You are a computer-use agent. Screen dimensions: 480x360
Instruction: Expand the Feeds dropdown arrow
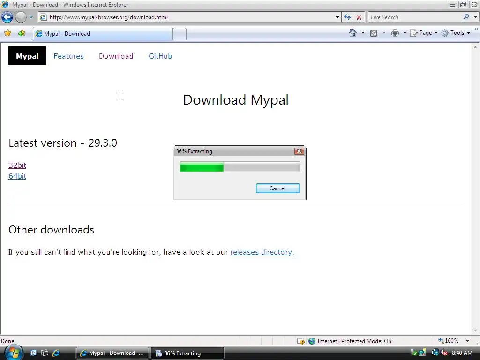coord(384,33)
